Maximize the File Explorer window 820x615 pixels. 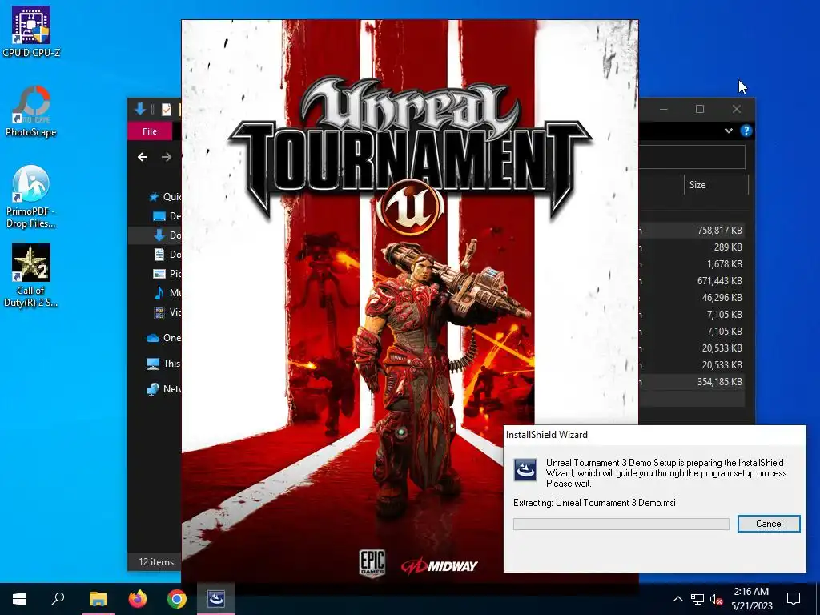(x=700, y=109)
